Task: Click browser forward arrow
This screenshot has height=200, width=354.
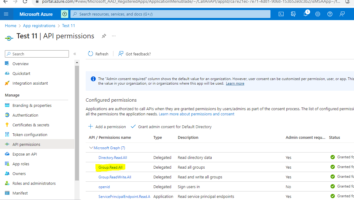Action: click(x=15, y=2)
